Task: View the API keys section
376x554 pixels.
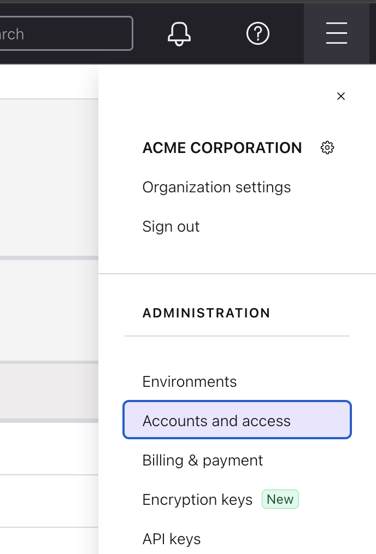Action: (172, 539)
